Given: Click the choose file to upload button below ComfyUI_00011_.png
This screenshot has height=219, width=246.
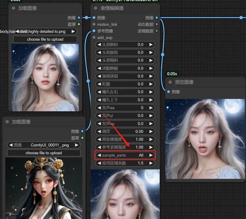Looking at the screenshot, I should pyautogui.click(x=44, y=153).
